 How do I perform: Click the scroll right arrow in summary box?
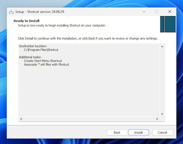pos(157,119)
